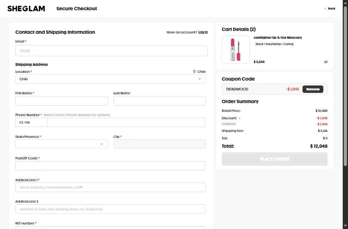This screenshot has height=229, width=348.
Task: Click the Post/ZIP Code field
Action: point(110,166)
